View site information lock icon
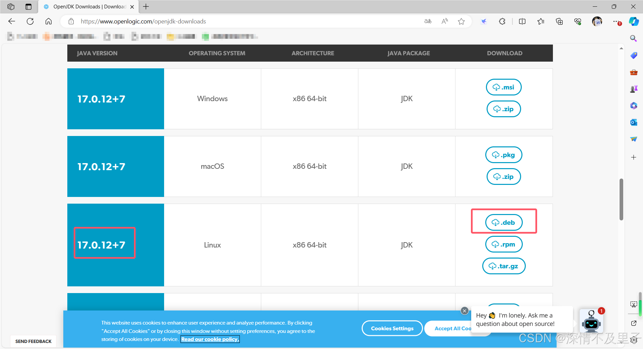Image resolution: width=643 pixels, height=349 pixels. 71,21
